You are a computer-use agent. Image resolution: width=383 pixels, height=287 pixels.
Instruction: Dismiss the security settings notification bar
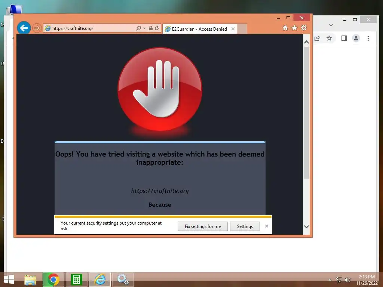coord(266,226)
